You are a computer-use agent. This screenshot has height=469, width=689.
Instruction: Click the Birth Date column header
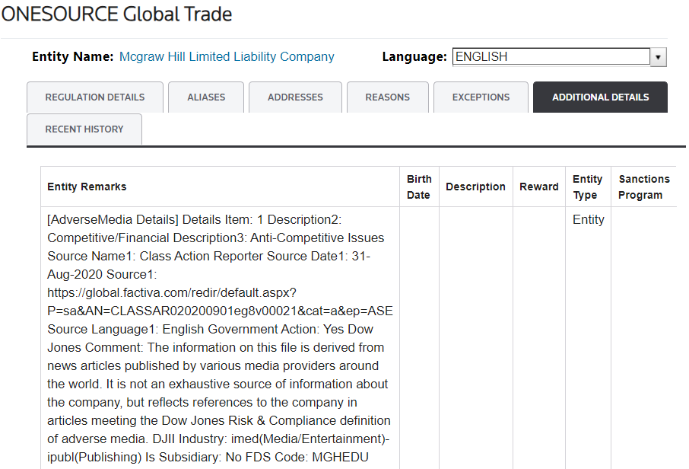pos(419,187)
